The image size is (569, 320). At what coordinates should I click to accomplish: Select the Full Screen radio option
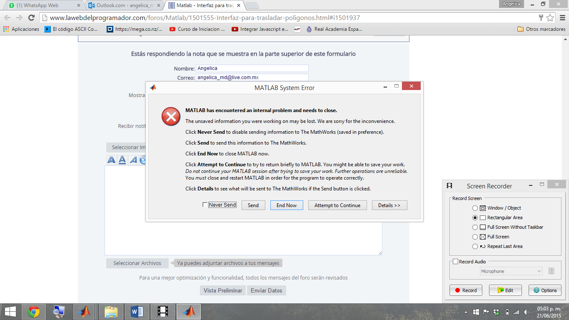point(475,237)
